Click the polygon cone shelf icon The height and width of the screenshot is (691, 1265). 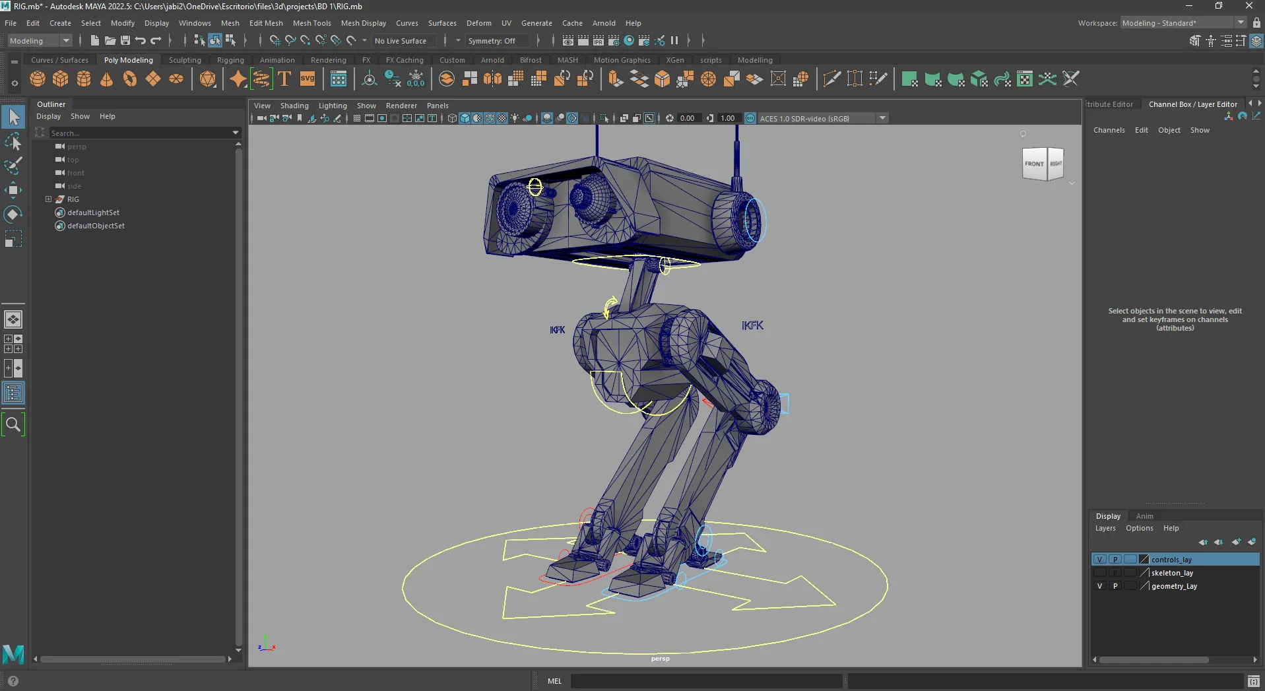pyautogui.click(x=106, y=79)
